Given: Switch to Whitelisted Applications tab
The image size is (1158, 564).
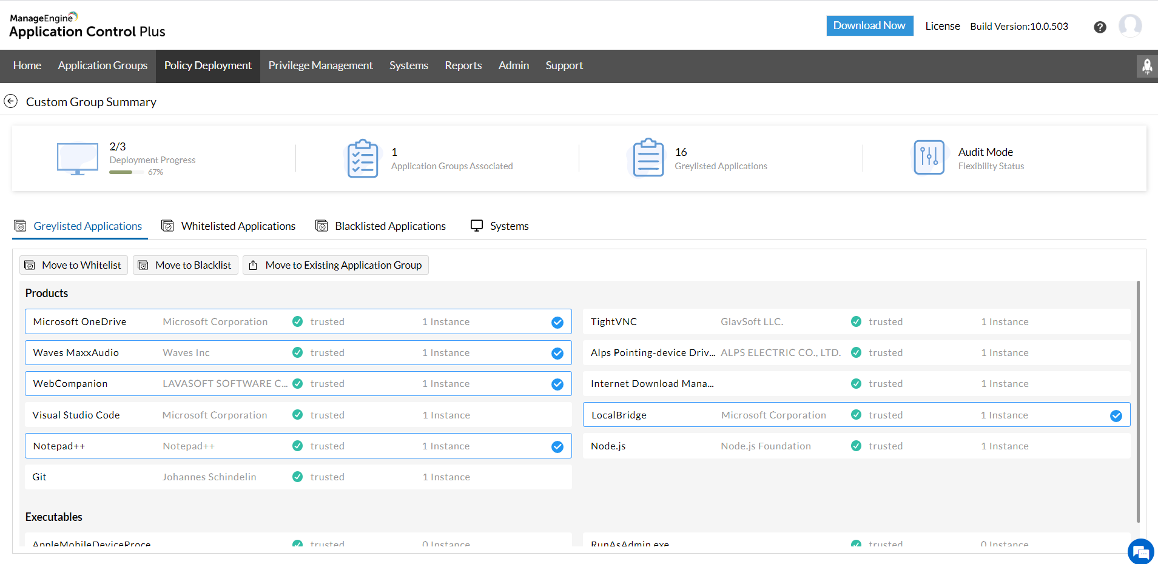Looking at the screenshot, I should click(238, 226).
